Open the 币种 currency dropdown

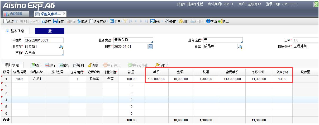(x=44, y=53)
